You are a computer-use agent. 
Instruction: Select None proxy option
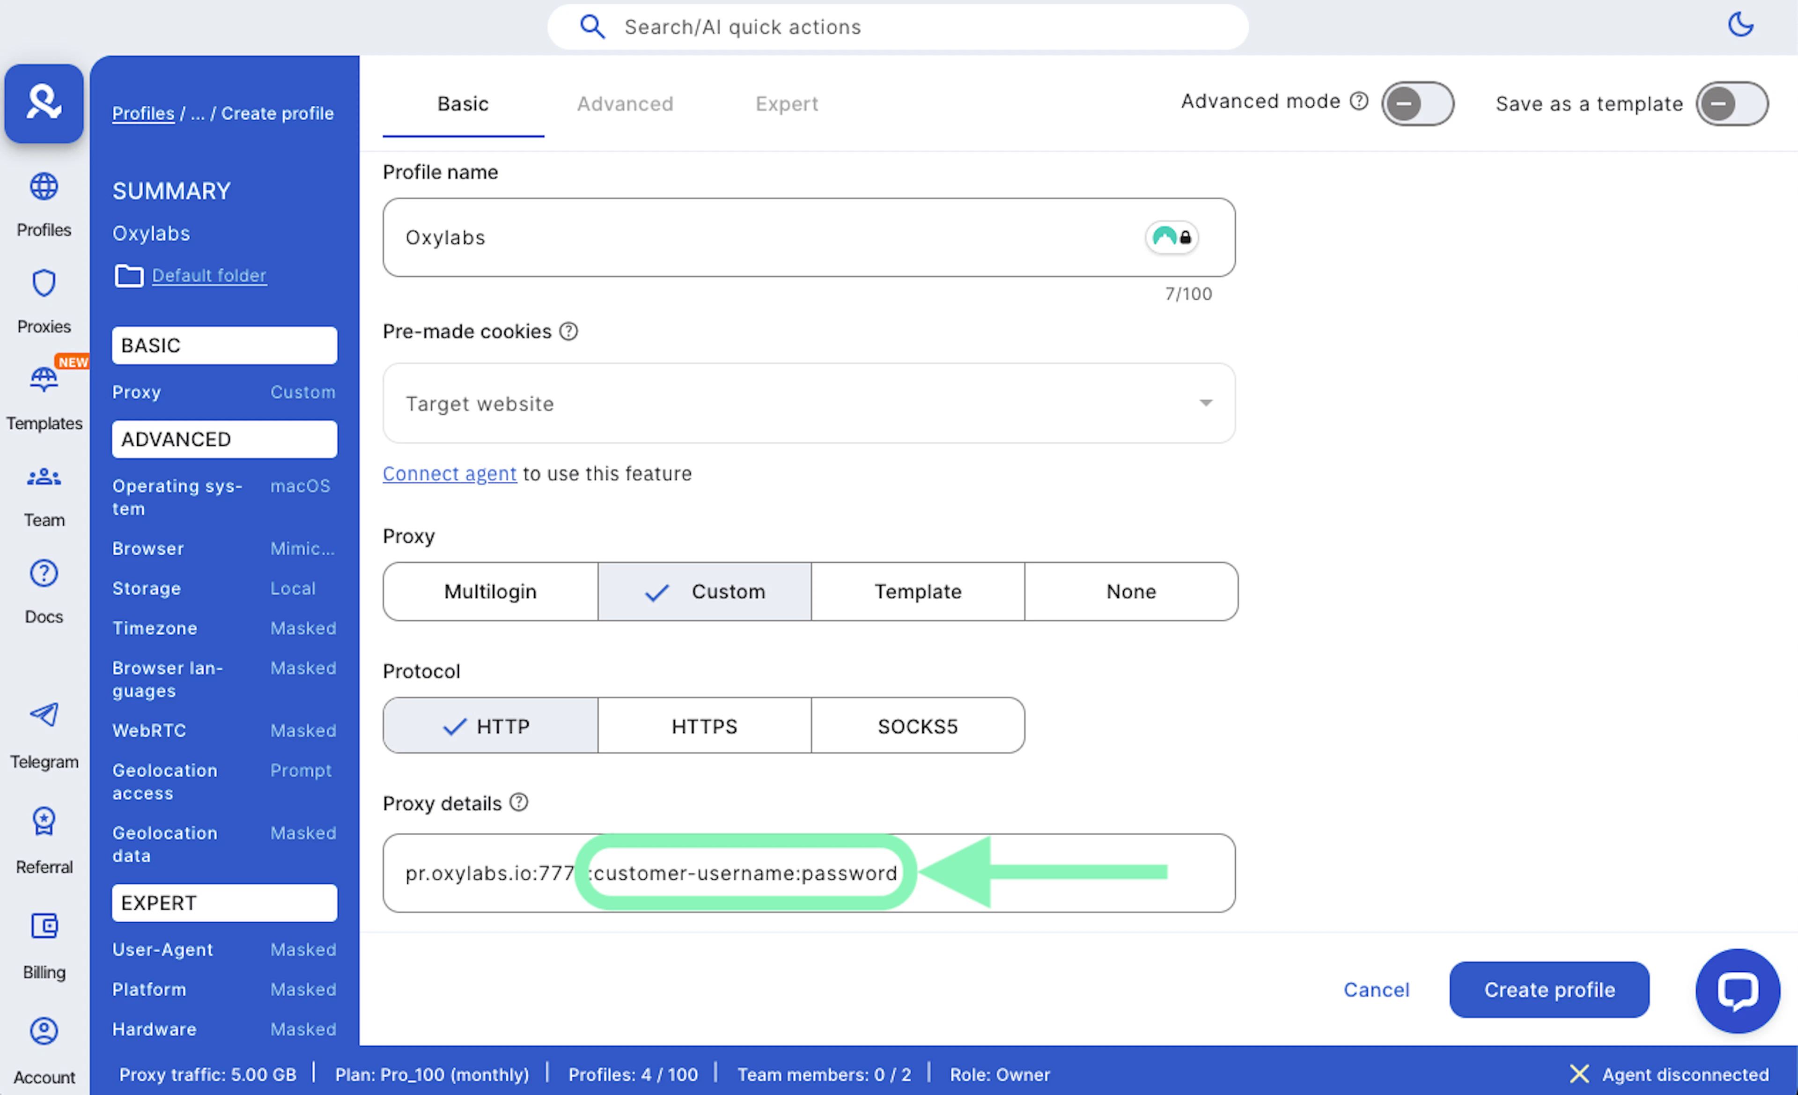tap(1131, 592)
